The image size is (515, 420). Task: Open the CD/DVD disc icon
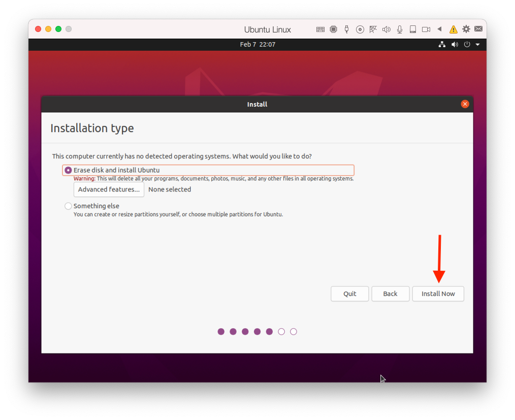360,29
